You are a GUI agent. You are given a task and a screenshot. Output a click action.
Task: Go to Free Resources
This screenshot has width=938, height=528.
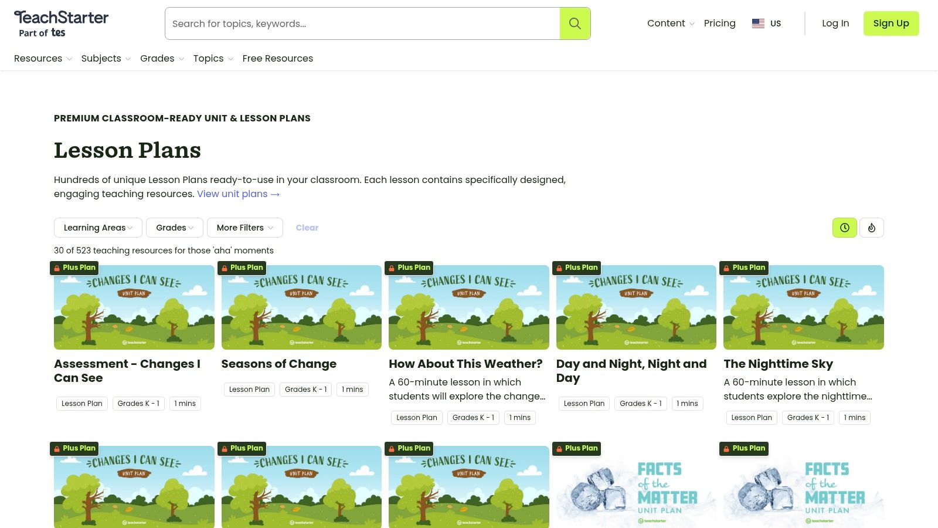278,59
